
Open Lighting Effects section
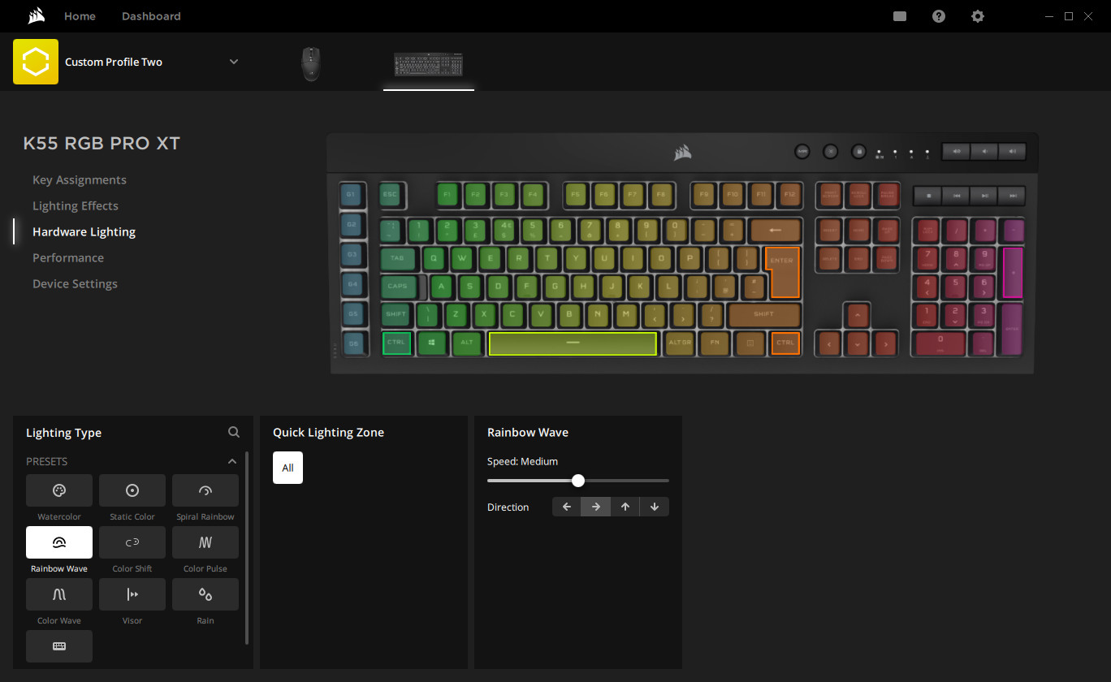pyautogui.click(x=76, y=205)
